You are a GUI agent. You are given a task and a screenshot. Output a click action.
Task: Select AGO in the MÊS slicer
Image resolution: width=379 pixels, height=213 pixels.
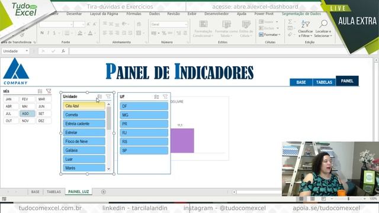(27, 114)
